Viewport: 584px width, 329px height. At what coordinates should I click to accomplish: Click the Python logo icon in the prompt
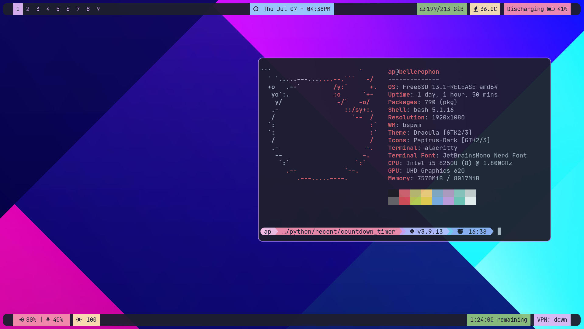tap(412, 232)
